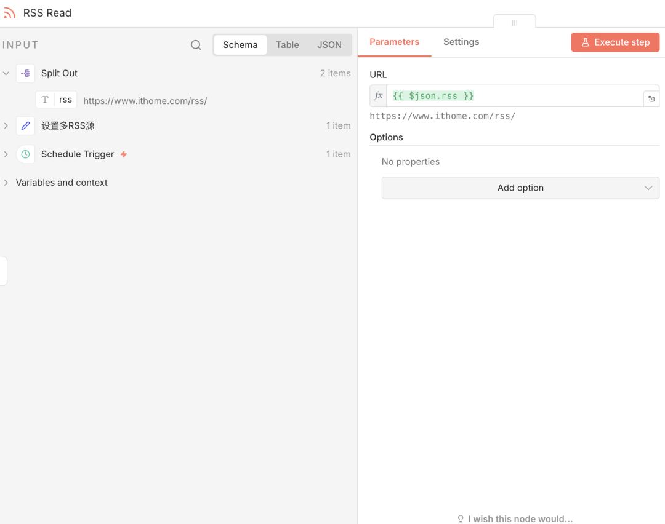The width and height of the screenshot is (665, 524).
Task: Click the pencil icon for 设置多RSS源
Action: coord(25,125)
